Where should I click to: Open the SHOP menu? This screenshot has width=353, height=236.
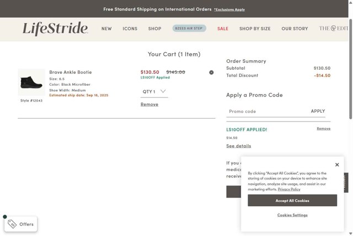coord(154,29)
